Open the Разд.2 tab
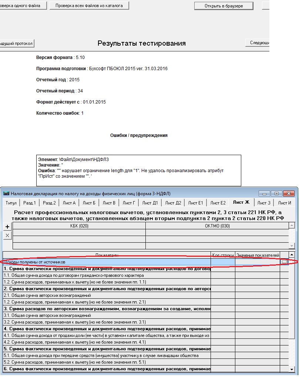 click(x=49, y=203)
